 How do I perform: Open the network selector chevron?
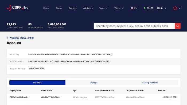pos(179,8)
